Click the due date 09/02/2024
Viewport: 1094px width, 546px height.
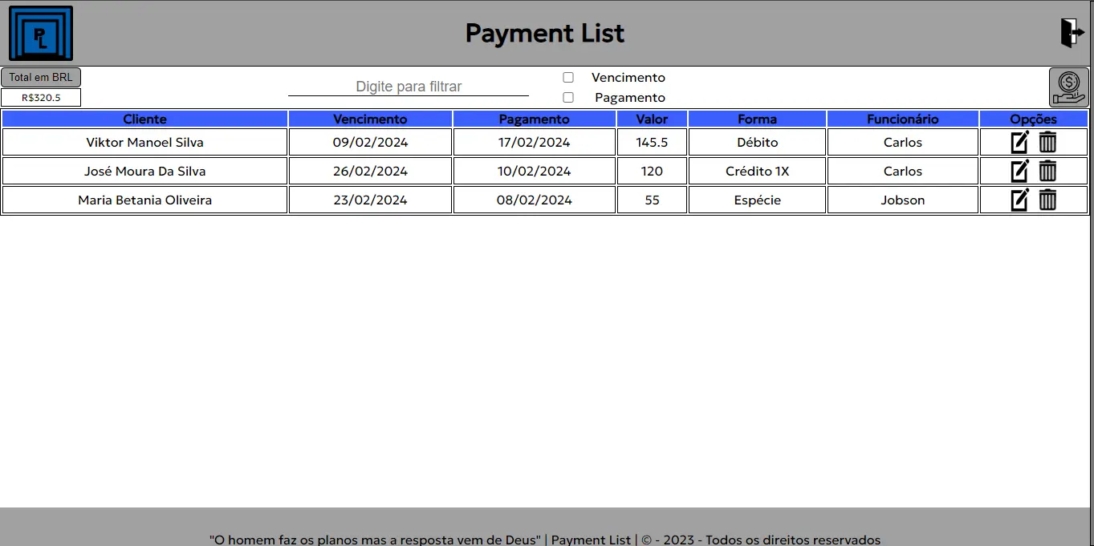pos(370,143)
